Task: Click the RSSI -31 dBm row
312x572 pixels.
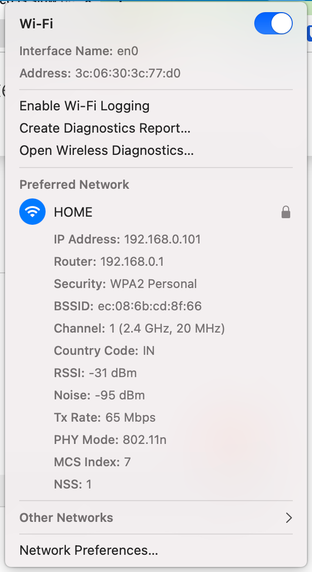Action: [x=95, y=373]
